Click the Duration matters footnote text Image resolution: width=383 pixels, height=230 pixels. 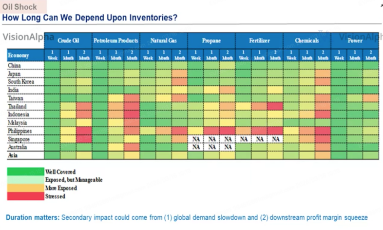pos(187,217)
